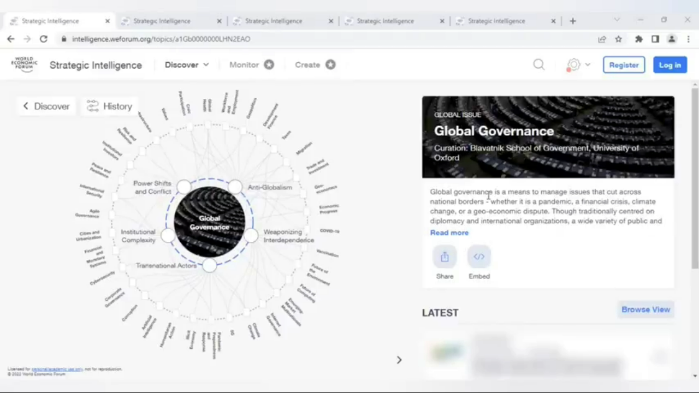Image resolution: width=699 pixels, height=393 pixels.
Task: Click the Log in button
Action: click(670, 65)
